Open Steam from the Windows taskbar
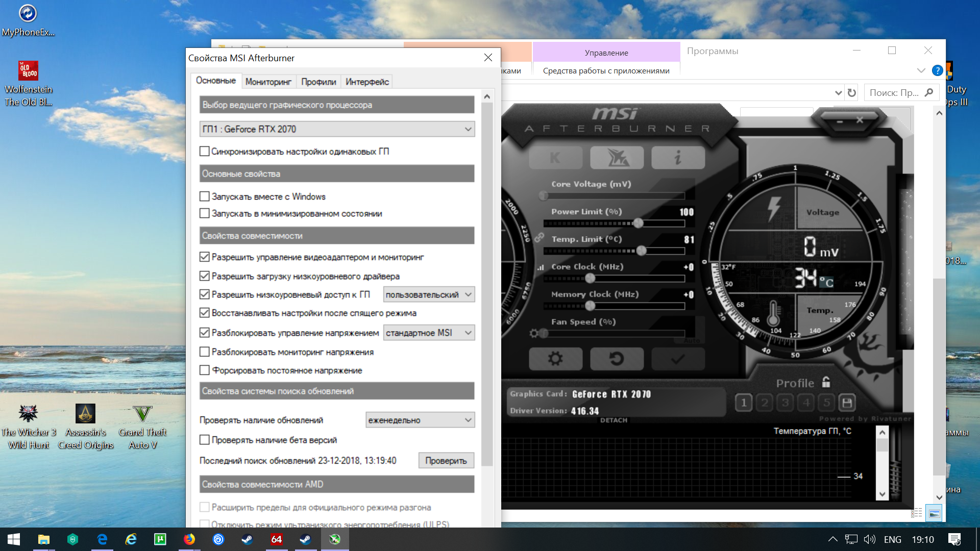Image resolution: width=980 pixels, height=551 pixels. pyautogui.click(x=247, y=539)
